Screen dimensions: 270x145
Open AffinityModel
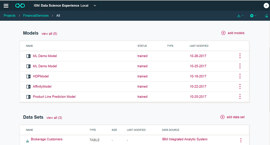[x=42, y=86]
